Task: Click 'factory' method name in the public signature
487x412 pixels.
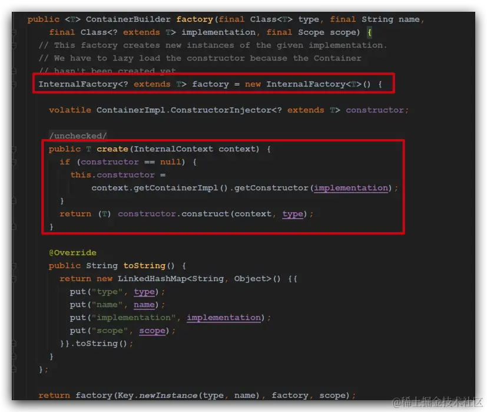Action: click(x=194, y=19)
